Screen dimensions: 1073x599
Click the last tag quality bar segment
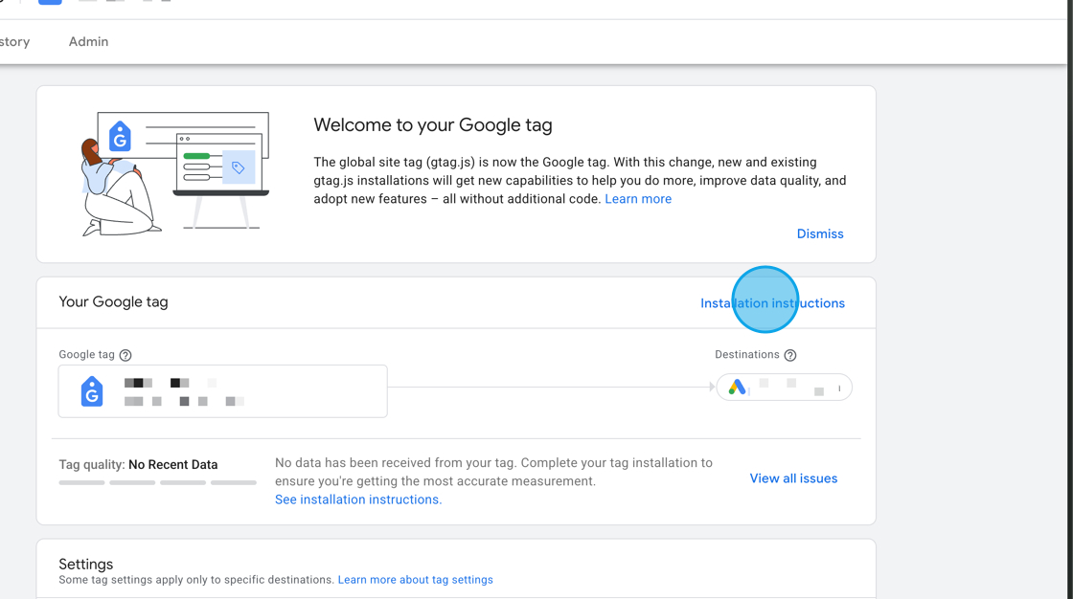pos(233,482)
